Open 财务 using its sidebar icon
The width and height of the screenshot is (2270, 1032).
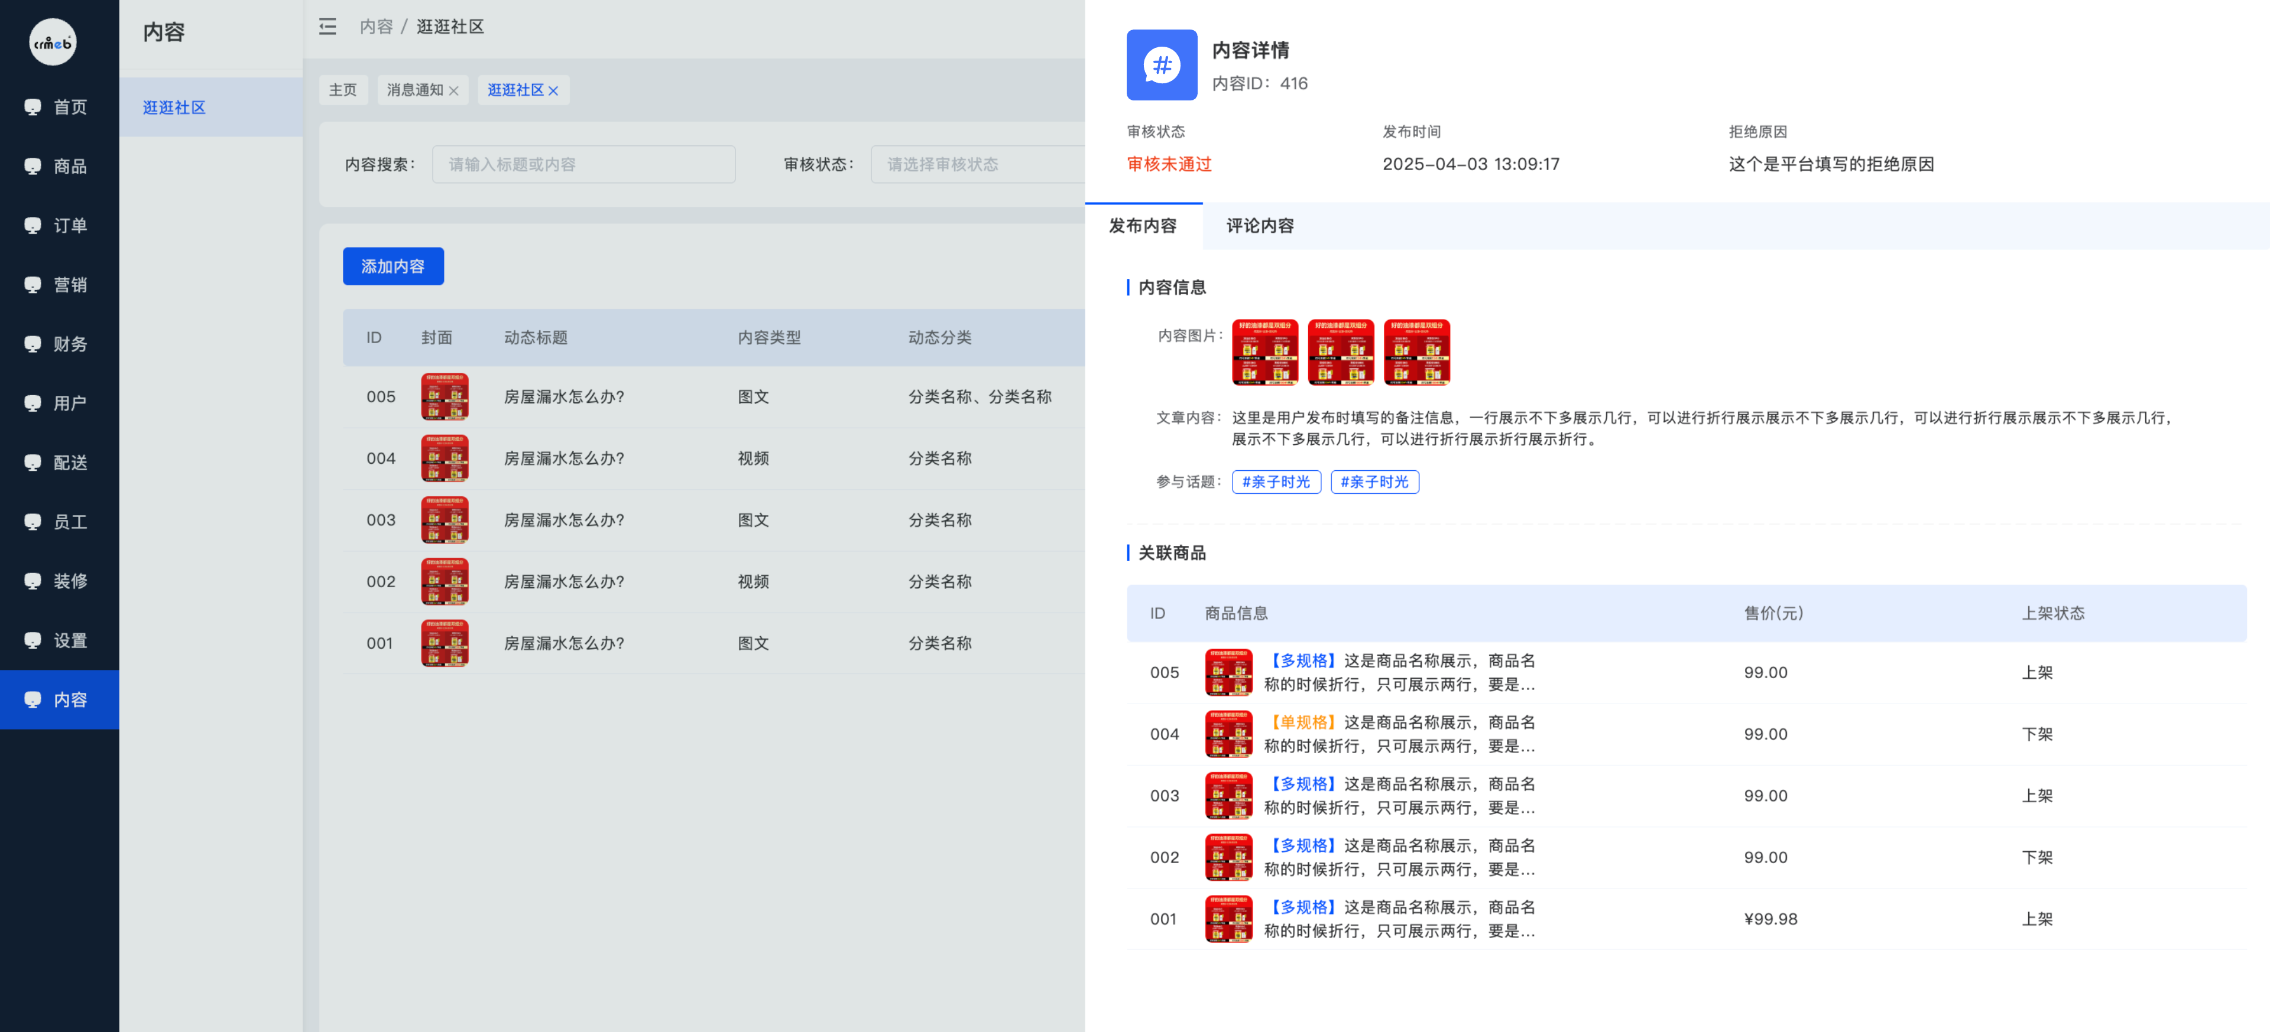tap(33, 343)
